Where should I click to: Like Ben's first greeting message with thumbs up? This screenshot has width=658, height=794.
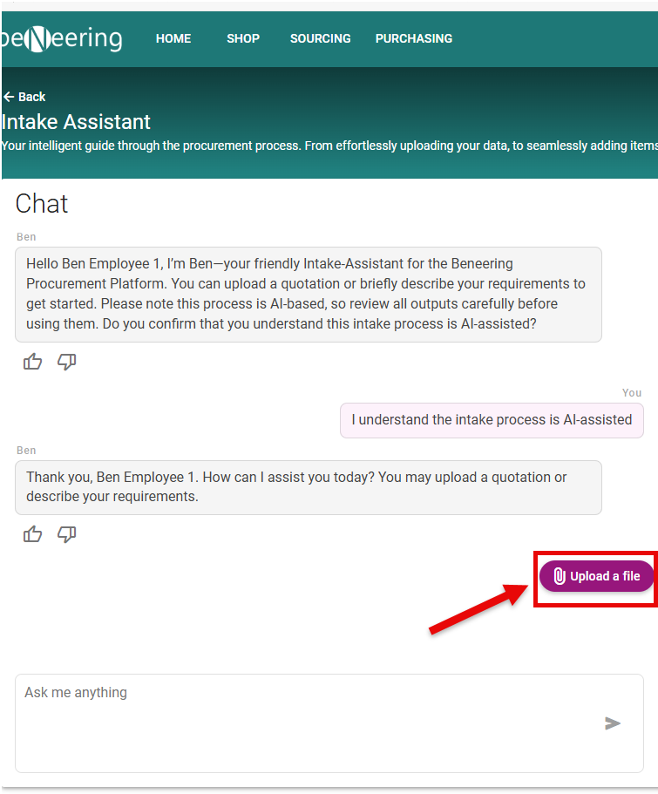click(32, 362)
